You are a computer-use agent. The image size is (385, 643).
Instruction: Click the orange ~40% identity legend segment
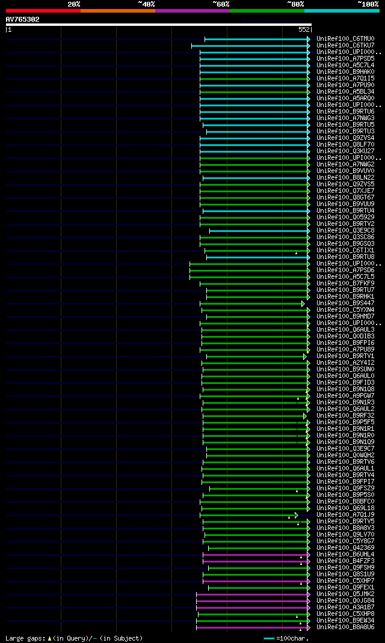[118, 11]
